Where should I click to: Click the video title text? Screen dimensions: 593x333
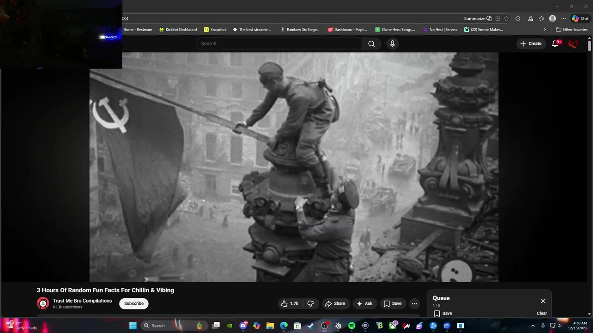tap(106, 290)
